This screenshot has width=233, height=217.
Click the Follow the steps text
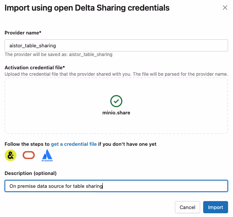tap(27, 144)
